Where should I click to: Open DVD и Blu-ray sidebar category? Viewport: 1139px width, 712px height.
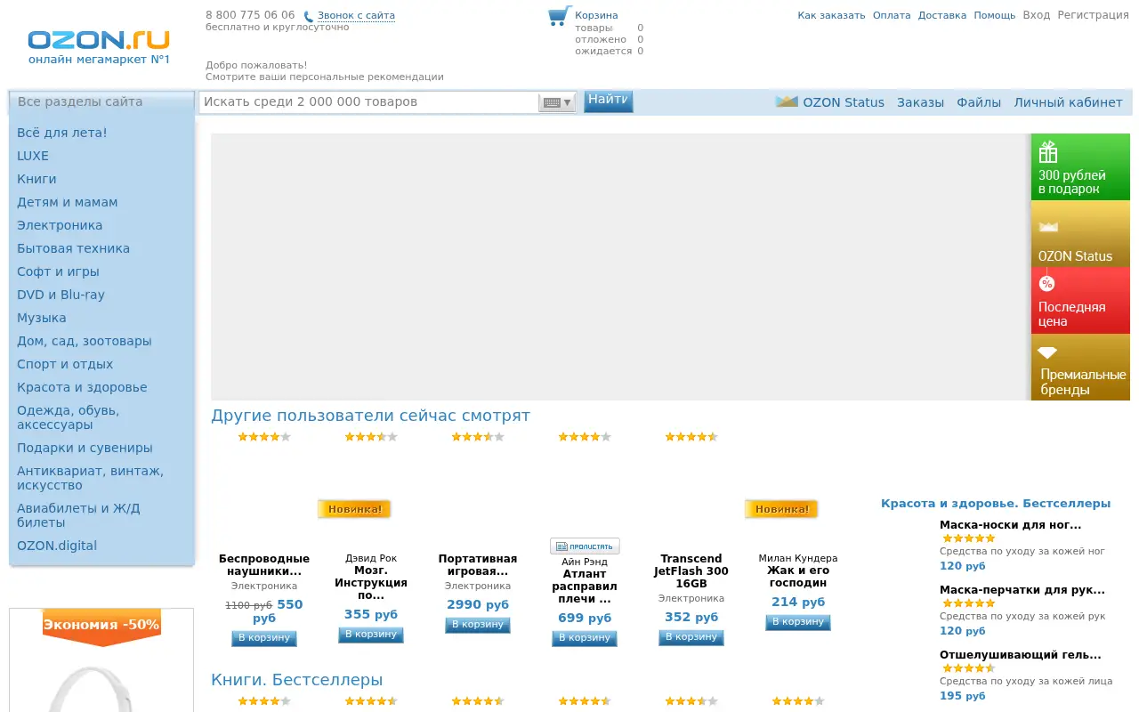coord(61,295)
